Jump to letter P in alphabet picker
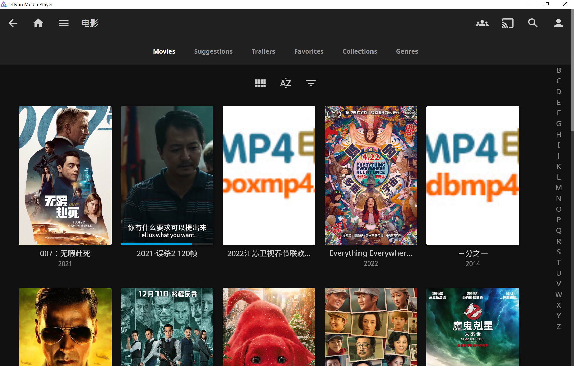The width and height of the screenshot is (574, 366). [558, 220]
